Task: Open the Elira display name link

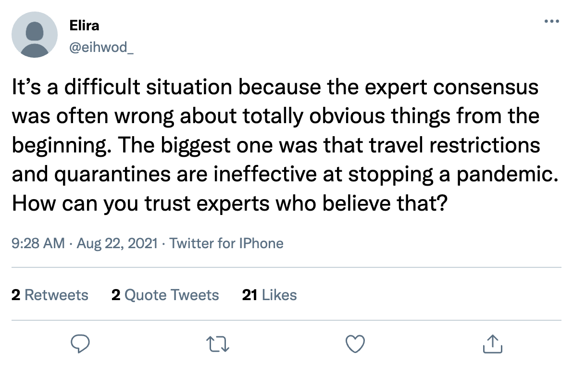Action: 84,26
